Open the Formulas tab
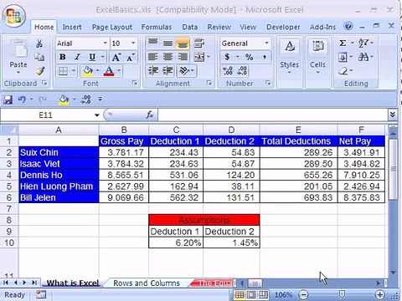Viewport: 402px width, 301px height. tap(157, 27)
